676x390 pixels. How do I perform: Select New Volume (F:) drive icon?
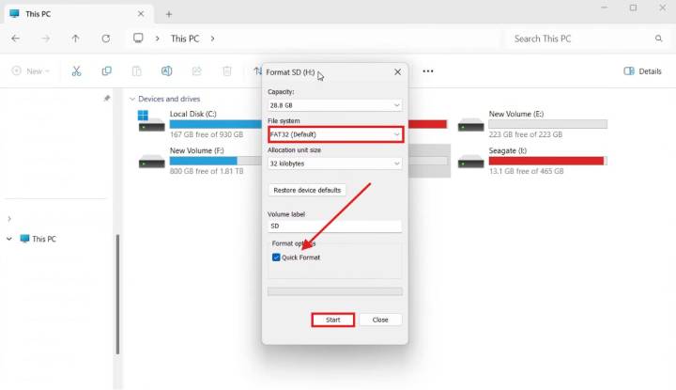point(151,162)
